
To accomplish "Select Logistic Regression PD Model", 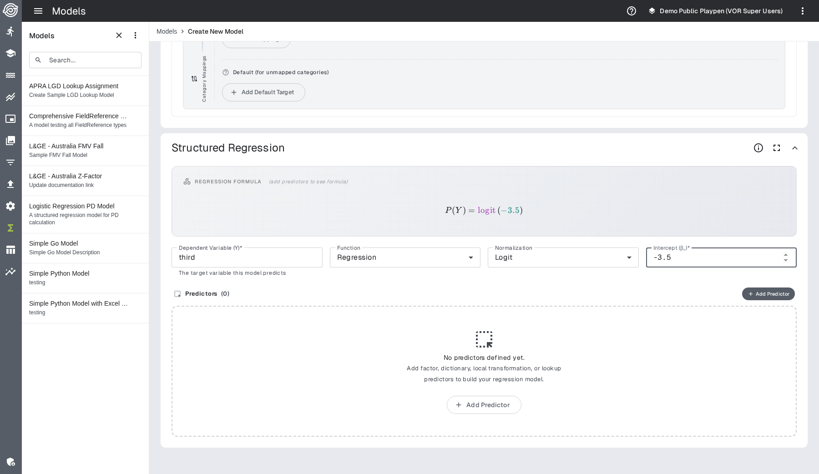I will (x=72, y=206).
